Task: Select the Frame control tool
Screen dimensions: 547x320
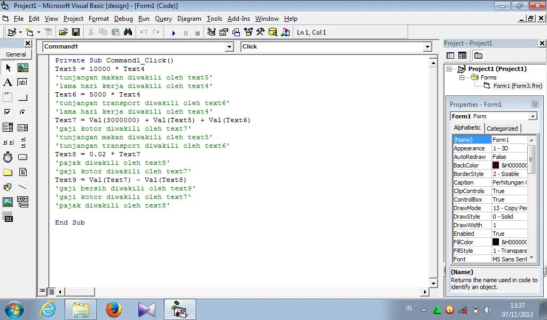Action: coord(7,97)
